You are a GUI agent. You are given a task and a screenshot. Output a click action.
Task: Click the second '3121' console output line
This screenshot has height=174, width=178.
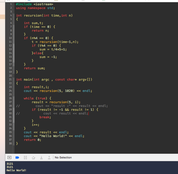coord(10,167)
